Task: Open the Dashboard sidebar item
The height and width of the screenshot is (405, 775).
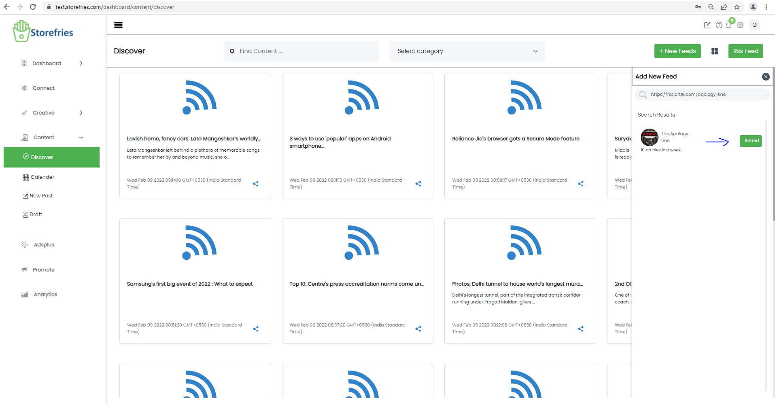Action: (x=47, y=64)
